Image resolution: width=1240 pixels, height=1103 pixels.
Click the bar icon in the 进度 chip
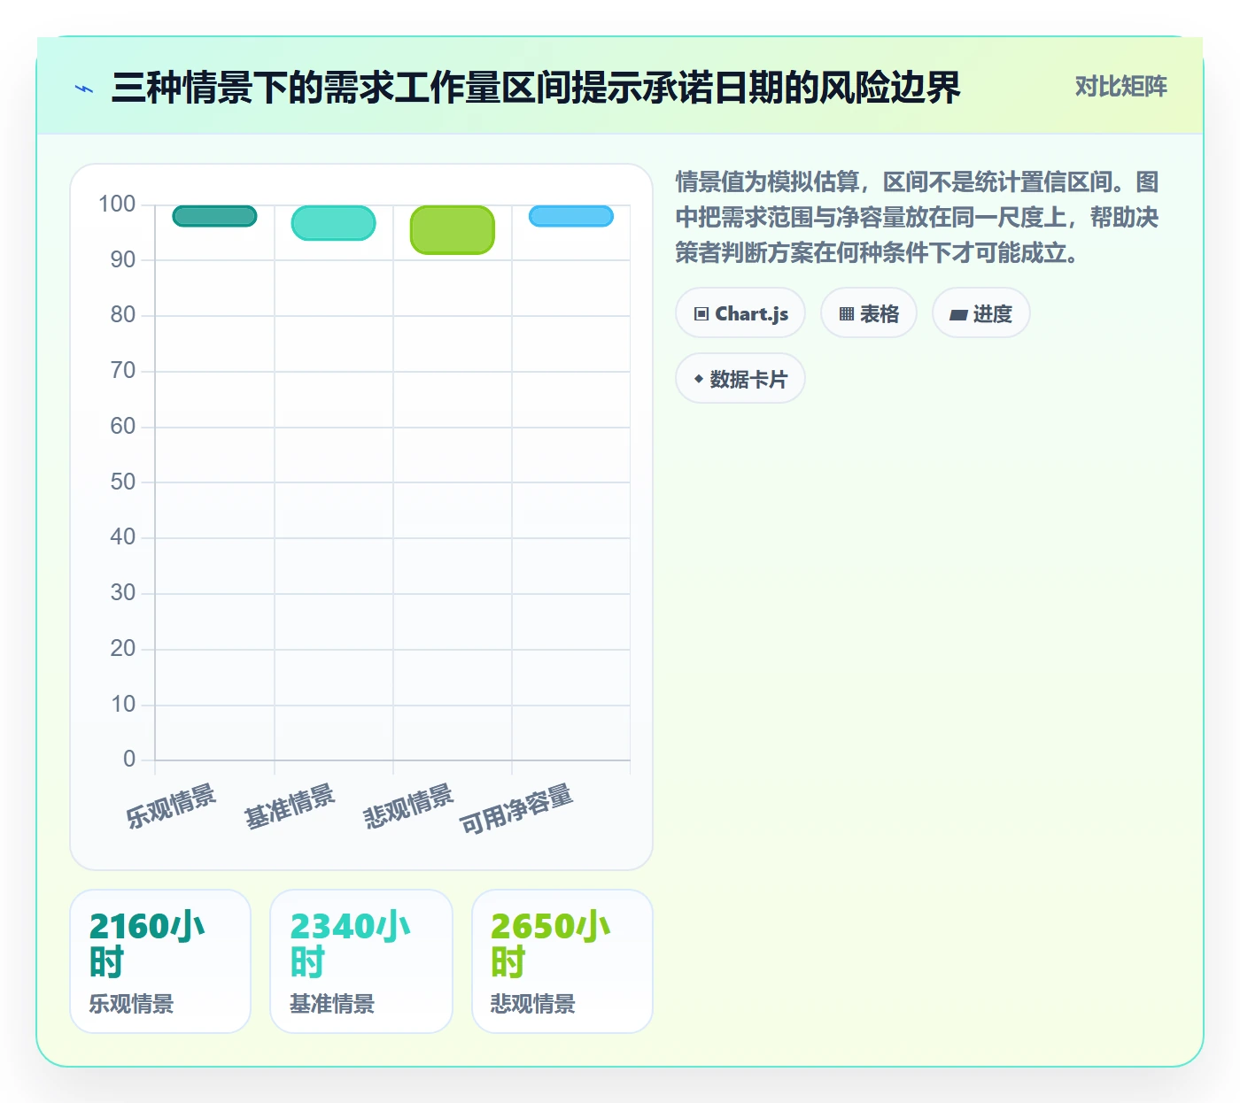(958, 314)
